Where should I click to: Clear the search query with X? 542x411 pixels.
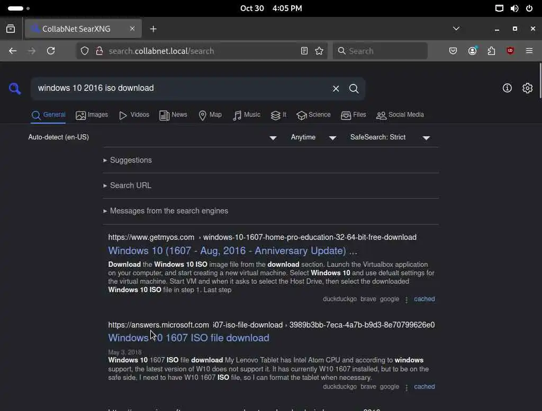coord(336,89)
